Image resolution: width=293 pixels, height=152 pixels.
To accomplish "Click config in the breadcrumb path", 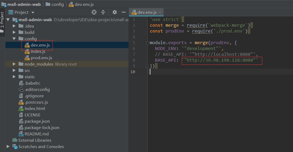I will (57, 4).
